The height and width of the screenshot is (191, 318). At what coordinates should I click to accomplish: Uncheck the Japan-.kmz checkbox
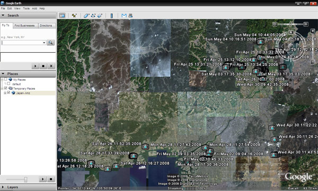[8, 93]
